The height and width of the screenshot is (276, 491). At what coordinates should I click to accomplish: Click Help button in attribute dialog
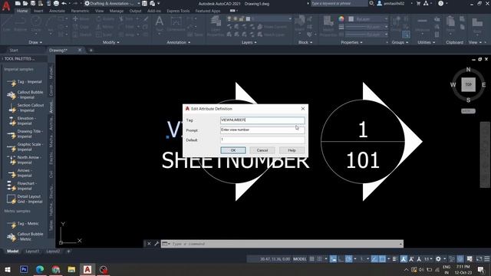coord(292,150)
